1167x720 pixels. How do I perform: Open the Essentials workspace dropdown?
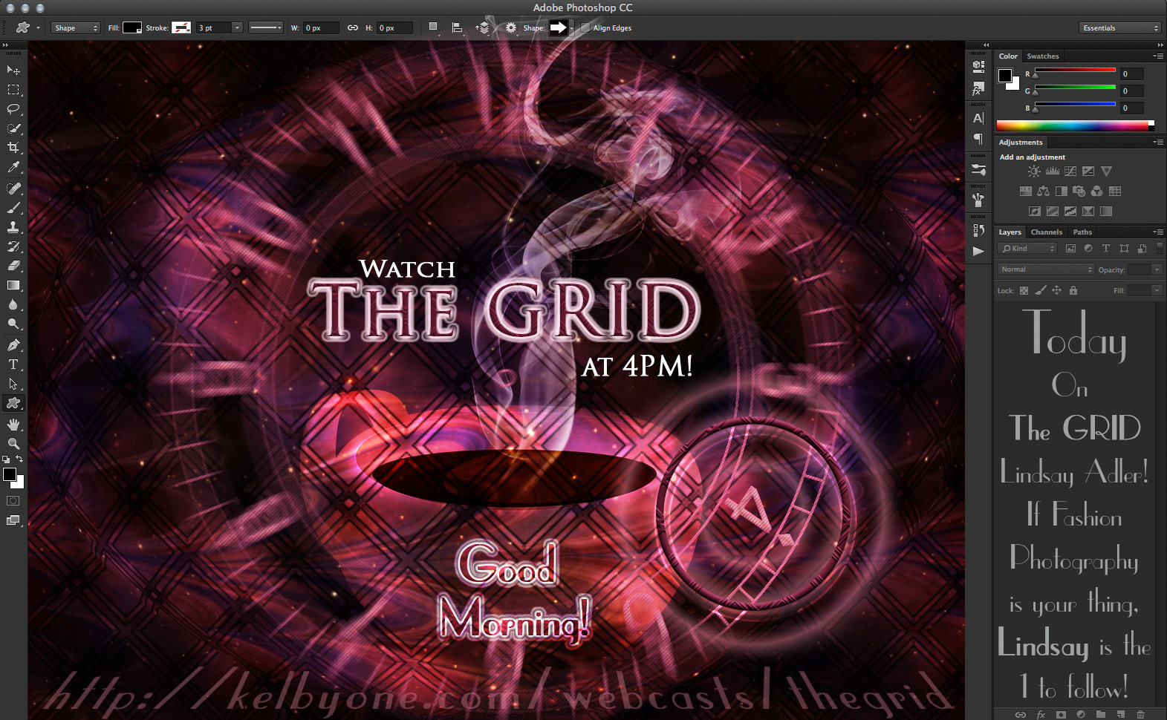tap(1119, 28)
